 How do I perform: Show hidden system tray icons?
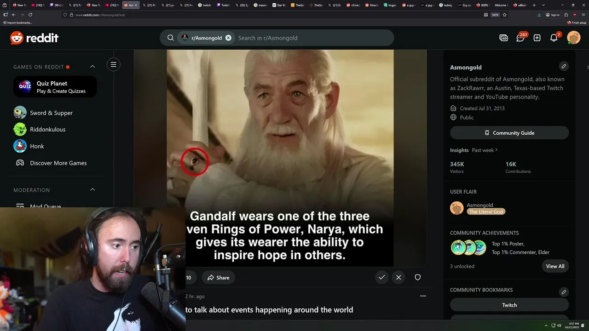click(546, 325)
